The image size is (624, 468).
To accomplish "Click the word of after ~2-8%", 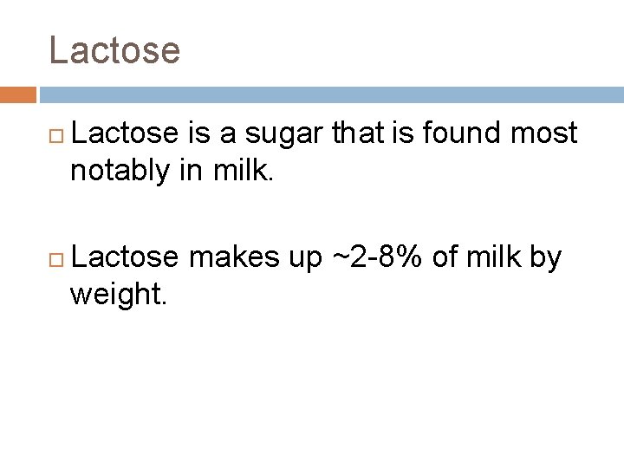I will 444,257.
